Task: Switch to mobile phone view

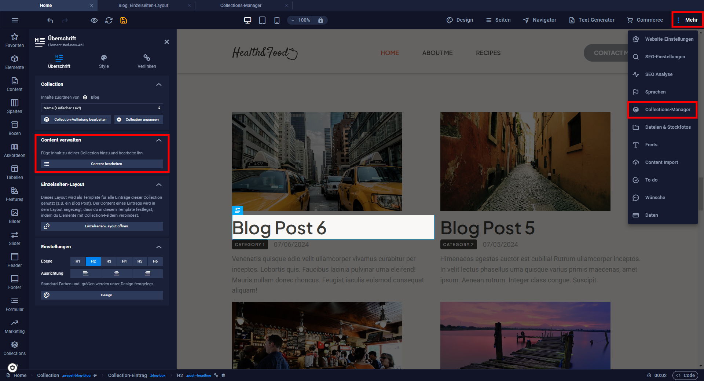Action: coord(277,20)
